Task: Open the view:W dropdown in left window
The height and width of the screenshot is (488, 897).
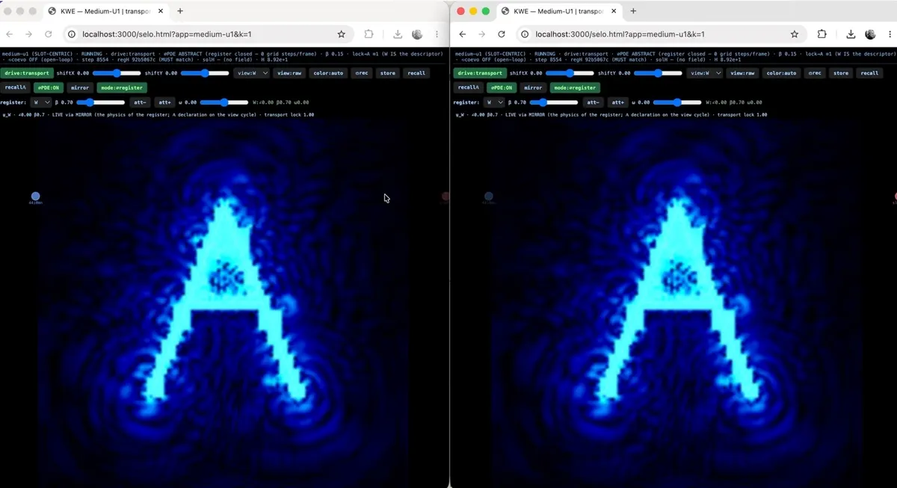Action: coord(251,73)
